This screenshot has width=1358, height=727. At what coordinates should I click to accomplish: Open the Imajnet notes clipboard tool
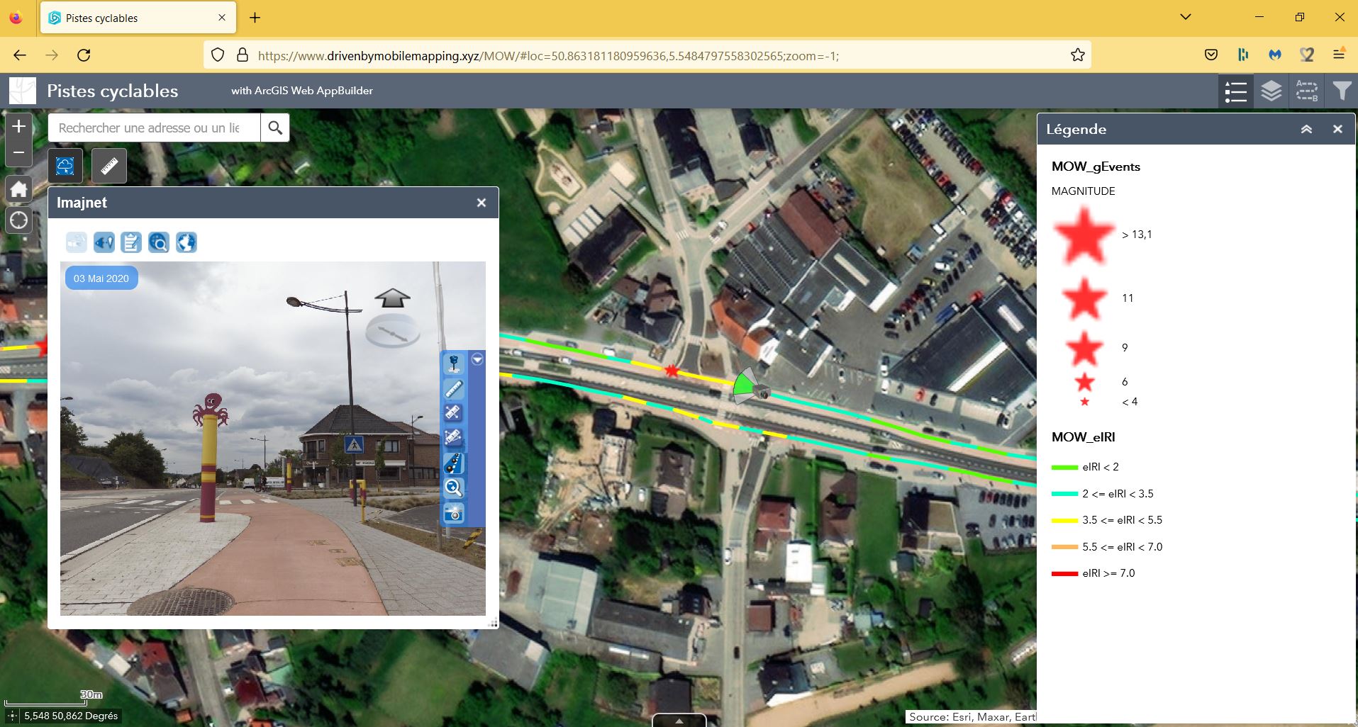tap(131, 242)
